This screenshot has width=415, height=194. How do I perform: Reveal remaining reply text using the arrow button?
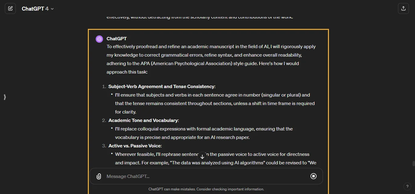click(202, 156)
